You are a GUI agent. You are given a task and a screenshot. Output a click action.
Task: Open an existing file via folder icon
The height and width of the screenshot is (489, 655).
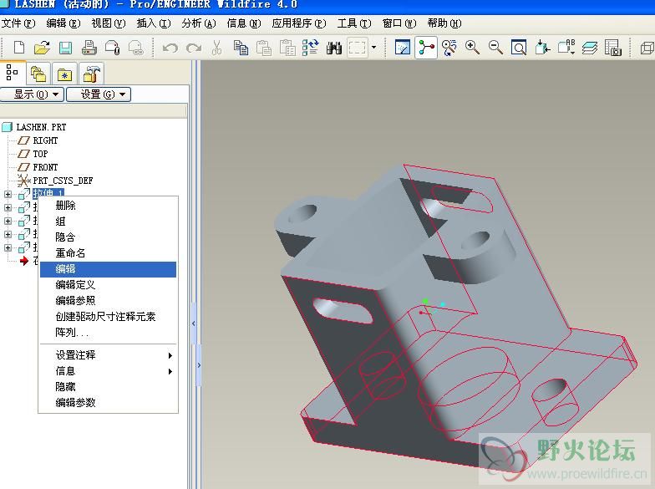(42, 48)
